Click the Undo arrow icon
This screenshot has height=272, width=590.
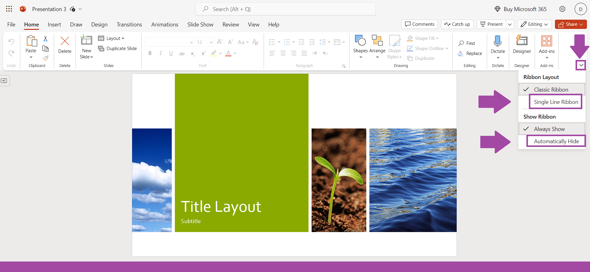11,41
